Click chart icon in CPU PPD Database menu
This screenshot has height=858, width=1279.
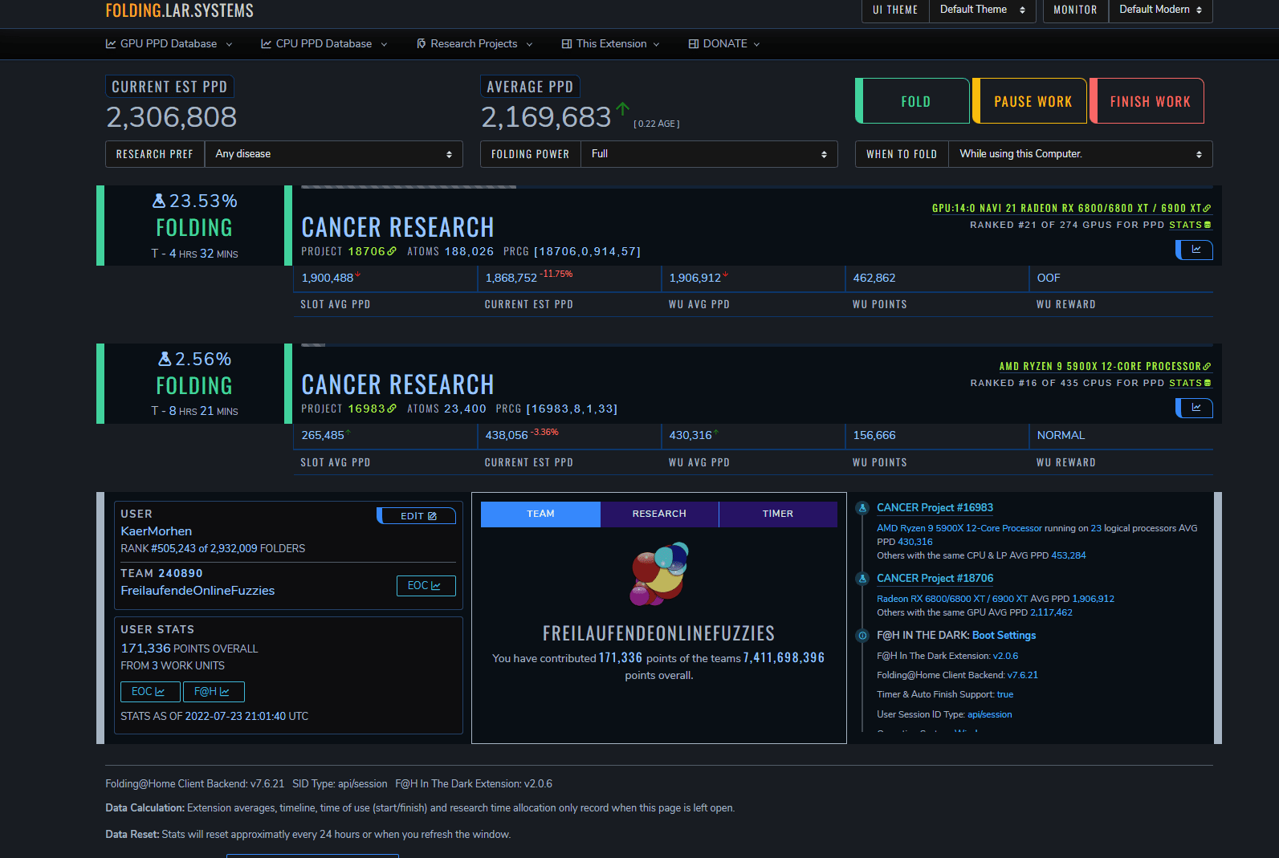pos(267,43)
